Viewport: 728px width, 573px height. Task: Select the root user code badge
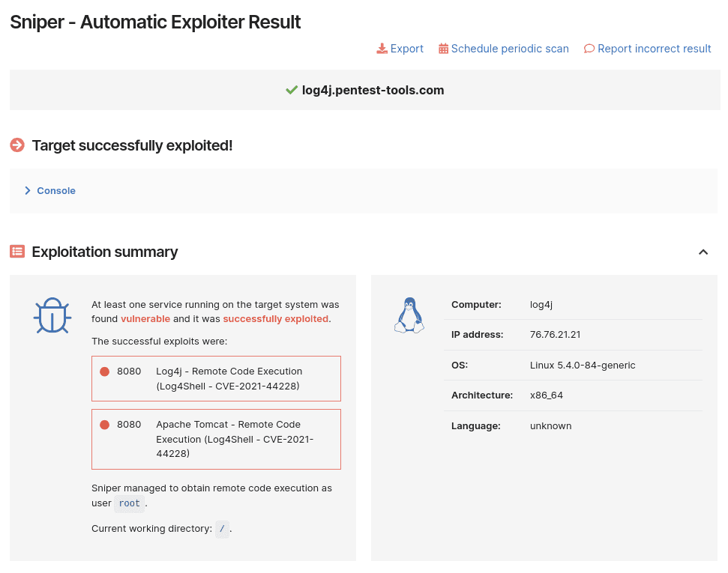tap(129, 503)
